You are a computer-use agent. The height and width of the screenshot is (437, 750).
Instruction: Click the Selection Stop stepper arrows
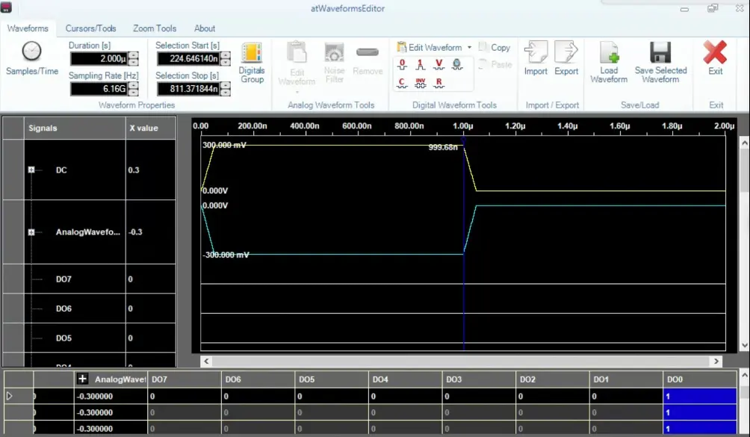click(x=226, y=89)
